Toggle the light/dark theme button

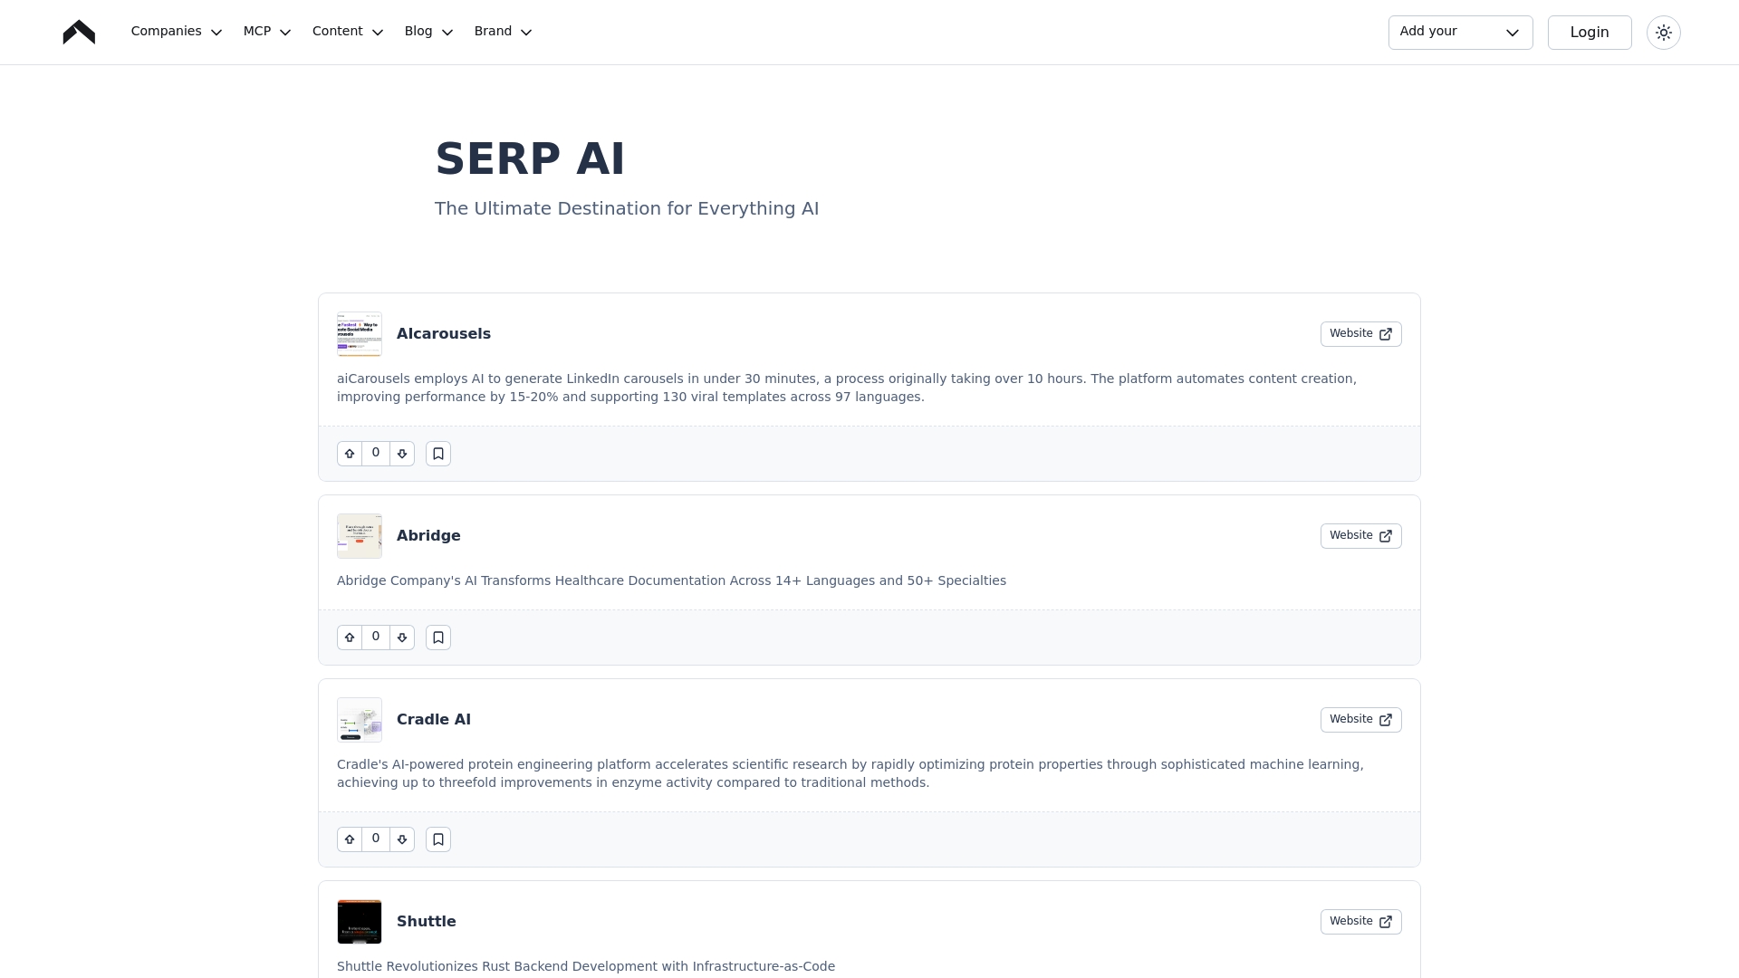[x=1663, y=33]
